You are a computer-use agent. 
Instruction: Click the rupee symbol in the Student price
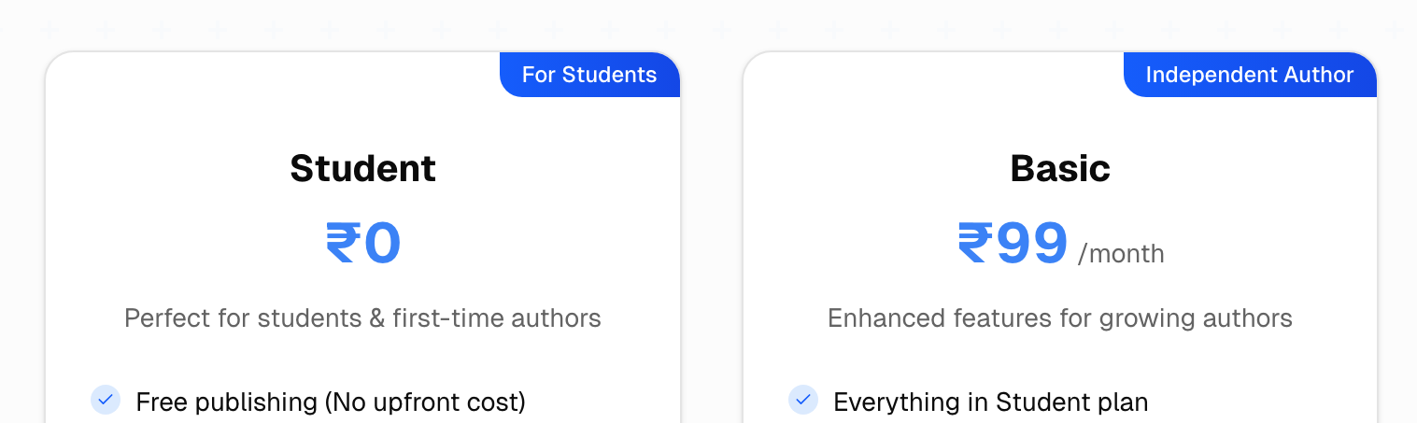343,244
